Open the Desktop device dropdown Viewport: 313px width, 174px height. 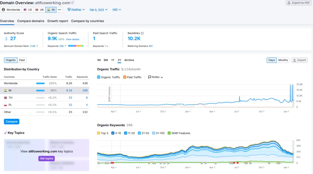coord(76,9)
